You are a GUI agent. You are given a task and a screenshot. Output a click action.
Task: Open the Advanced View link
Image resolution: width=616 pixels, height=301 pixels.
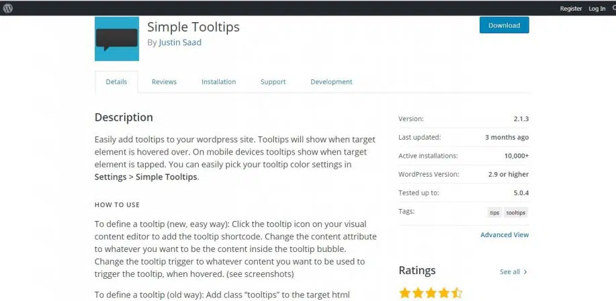(504, 235)
